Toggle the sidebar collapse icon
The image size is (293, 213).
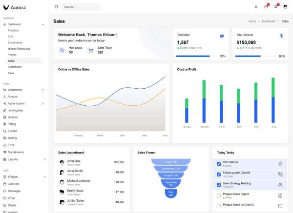click(x=56, y=7)
